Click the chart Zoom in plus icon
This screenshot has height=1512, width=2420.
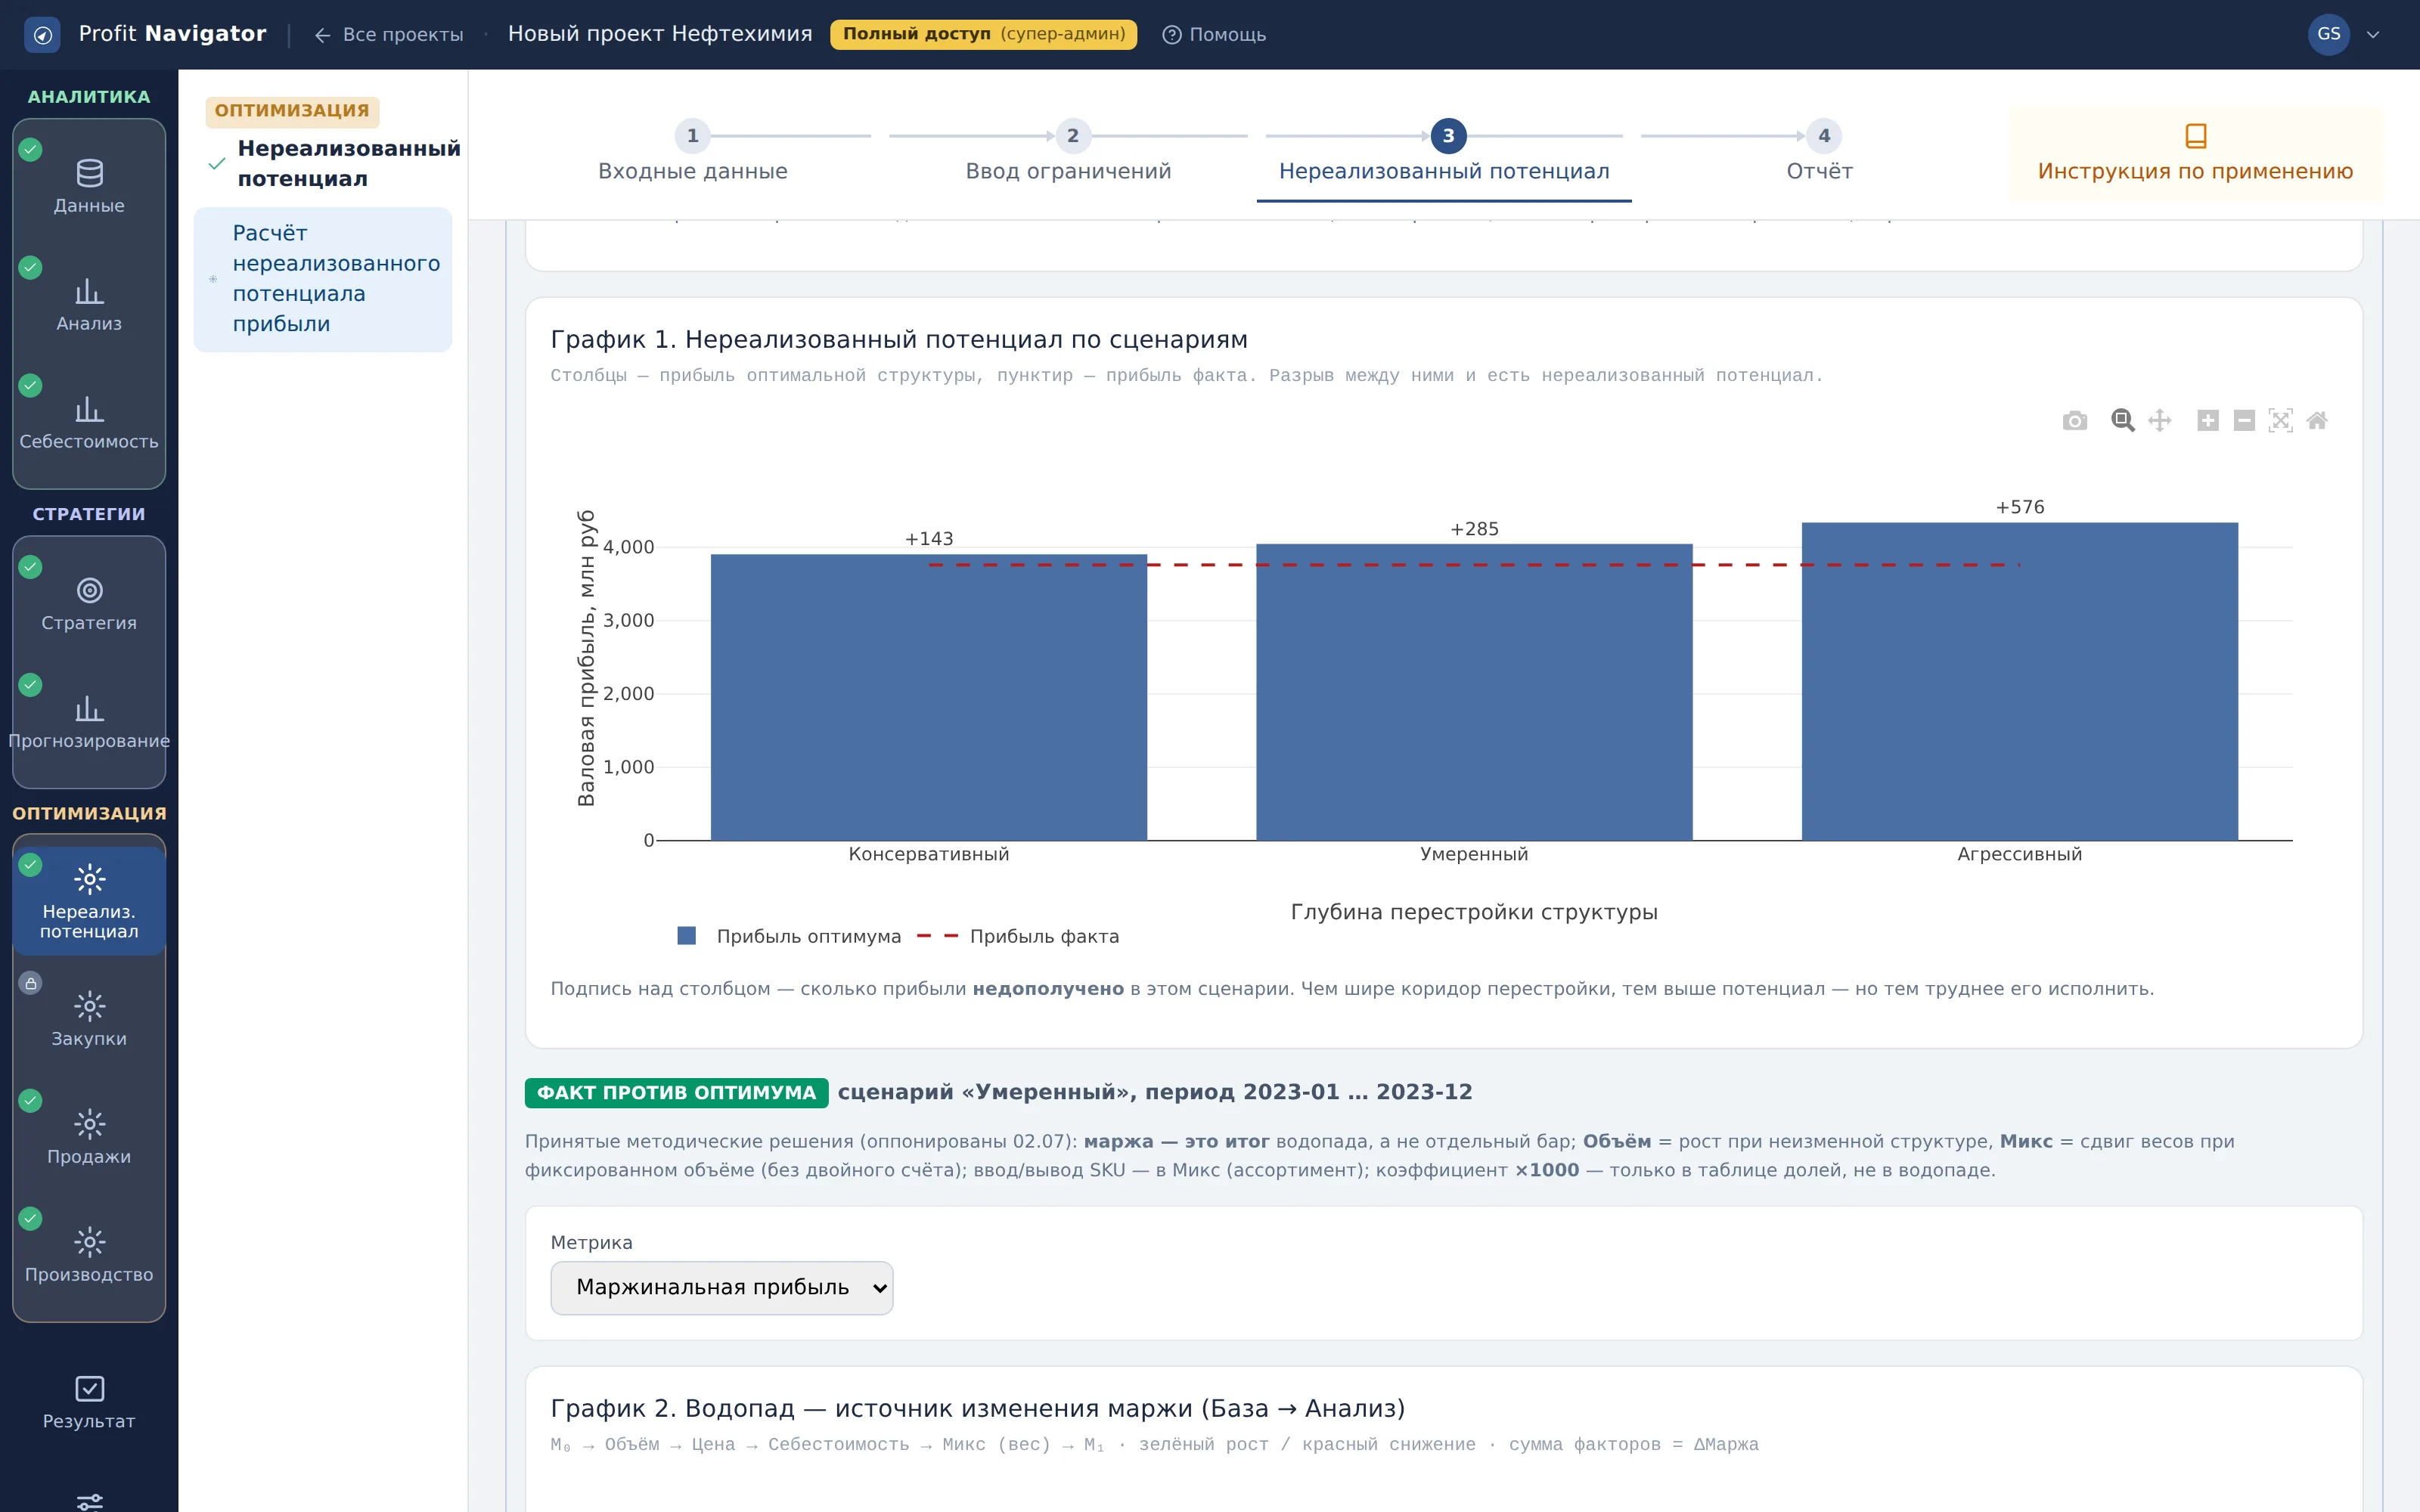point(2208,421)
